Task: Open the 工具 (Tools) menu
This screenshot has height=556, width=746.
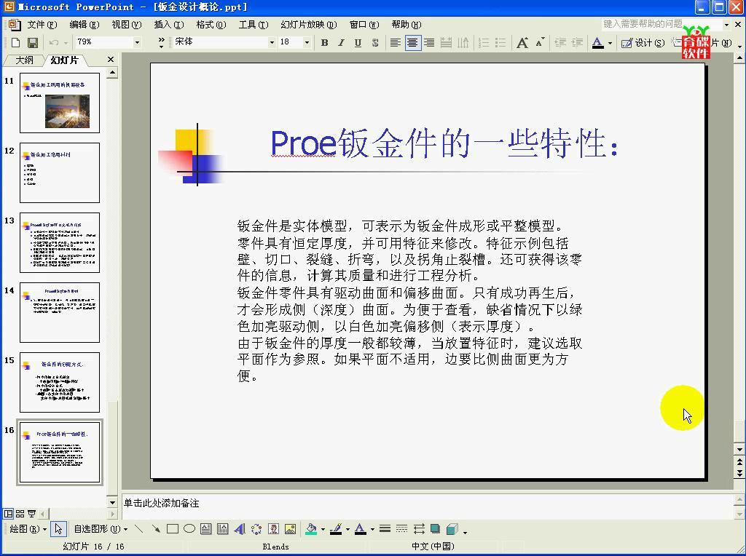Action: pos(254,24)
